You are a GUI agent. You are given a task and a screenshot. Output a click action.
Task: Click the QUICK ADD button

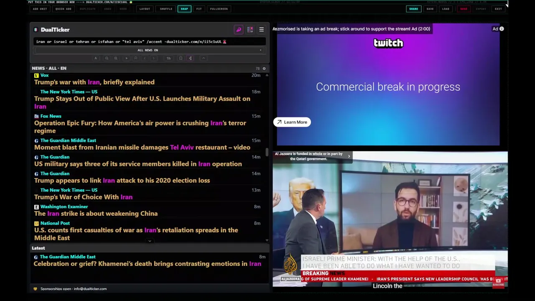pyautogui.click(x=63, y=9)
